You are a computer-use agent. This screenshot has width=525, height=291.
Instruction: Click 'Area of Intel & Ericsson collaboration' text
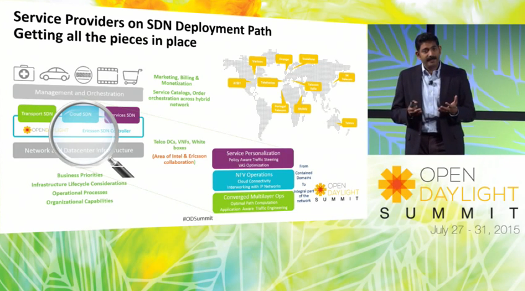(x=180, y=159)
